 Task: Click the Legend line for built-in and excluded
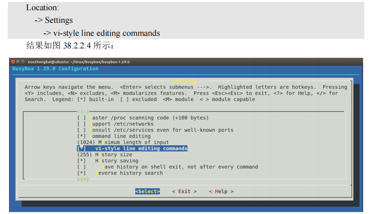153,100
